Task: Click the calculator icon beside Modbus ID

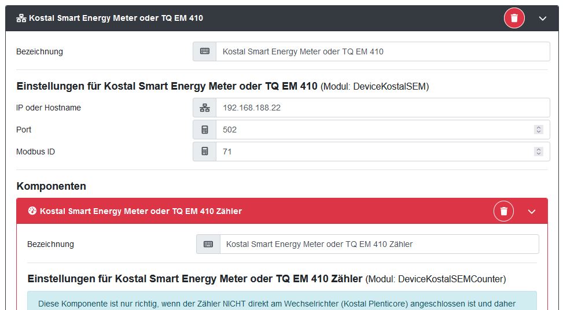Action: click(x=204, y=152)
